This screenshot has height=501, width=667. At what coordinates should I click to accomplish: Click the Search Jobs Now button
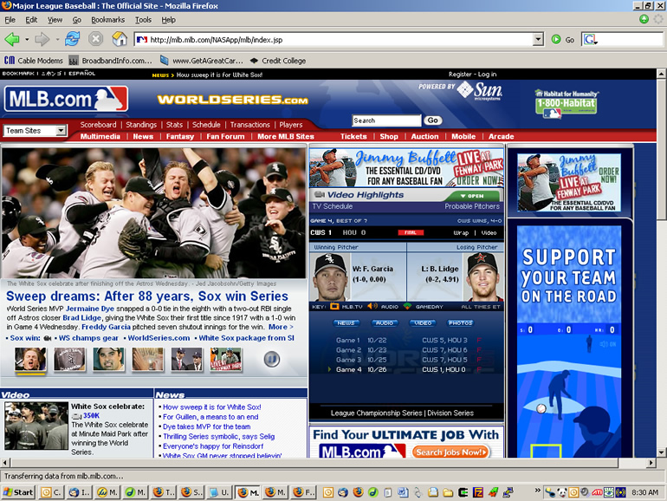(450, 452)
